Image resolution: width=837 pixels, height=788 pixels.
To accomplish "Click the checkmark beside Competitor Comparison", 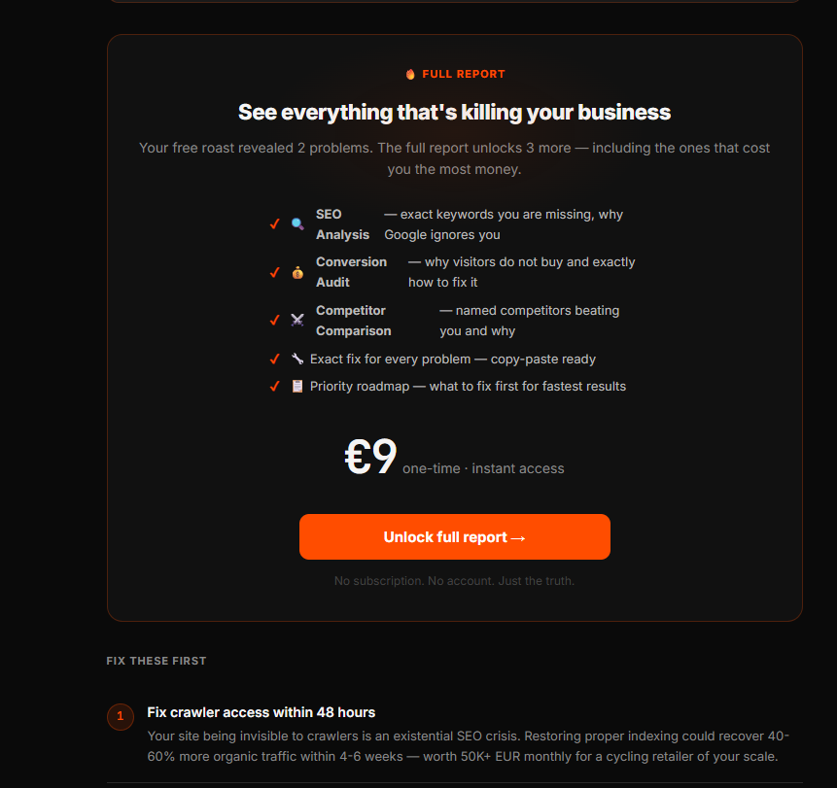I will coord(275,320).
